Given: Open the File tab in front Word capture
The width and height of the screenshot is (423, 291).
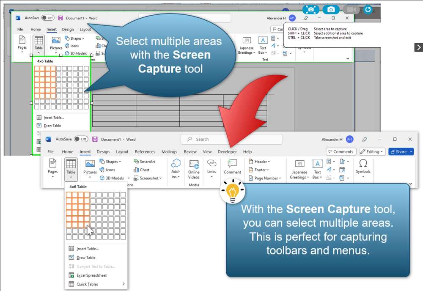Looking at the screenshot, I should point(50,151).
